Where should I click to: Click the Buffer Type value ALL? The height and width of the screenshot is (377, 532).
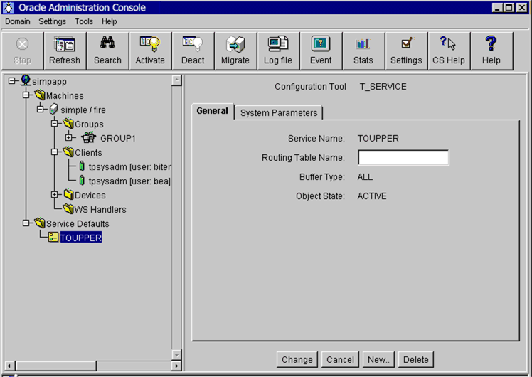(x=365, y=177)
